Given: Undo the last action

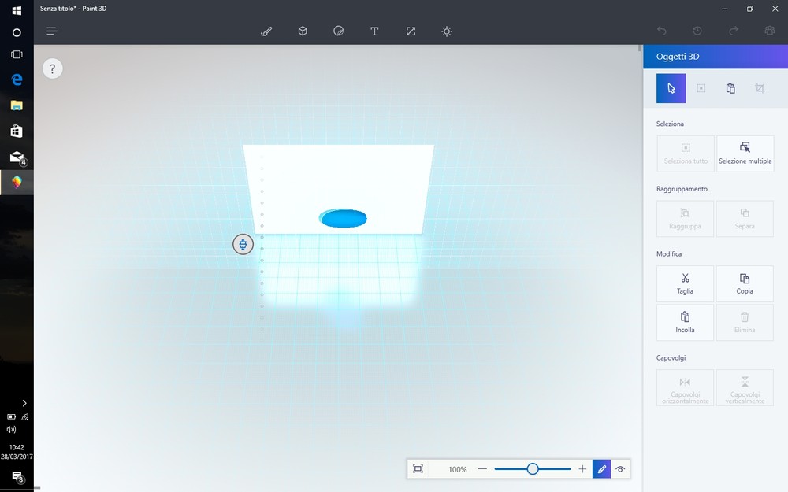Looking at the screenshot, I should [661, 31].
